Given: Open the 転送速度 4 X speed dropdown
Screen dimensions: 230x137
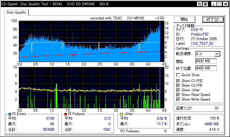Looking at the screenshot, I should tap(217, 54).
